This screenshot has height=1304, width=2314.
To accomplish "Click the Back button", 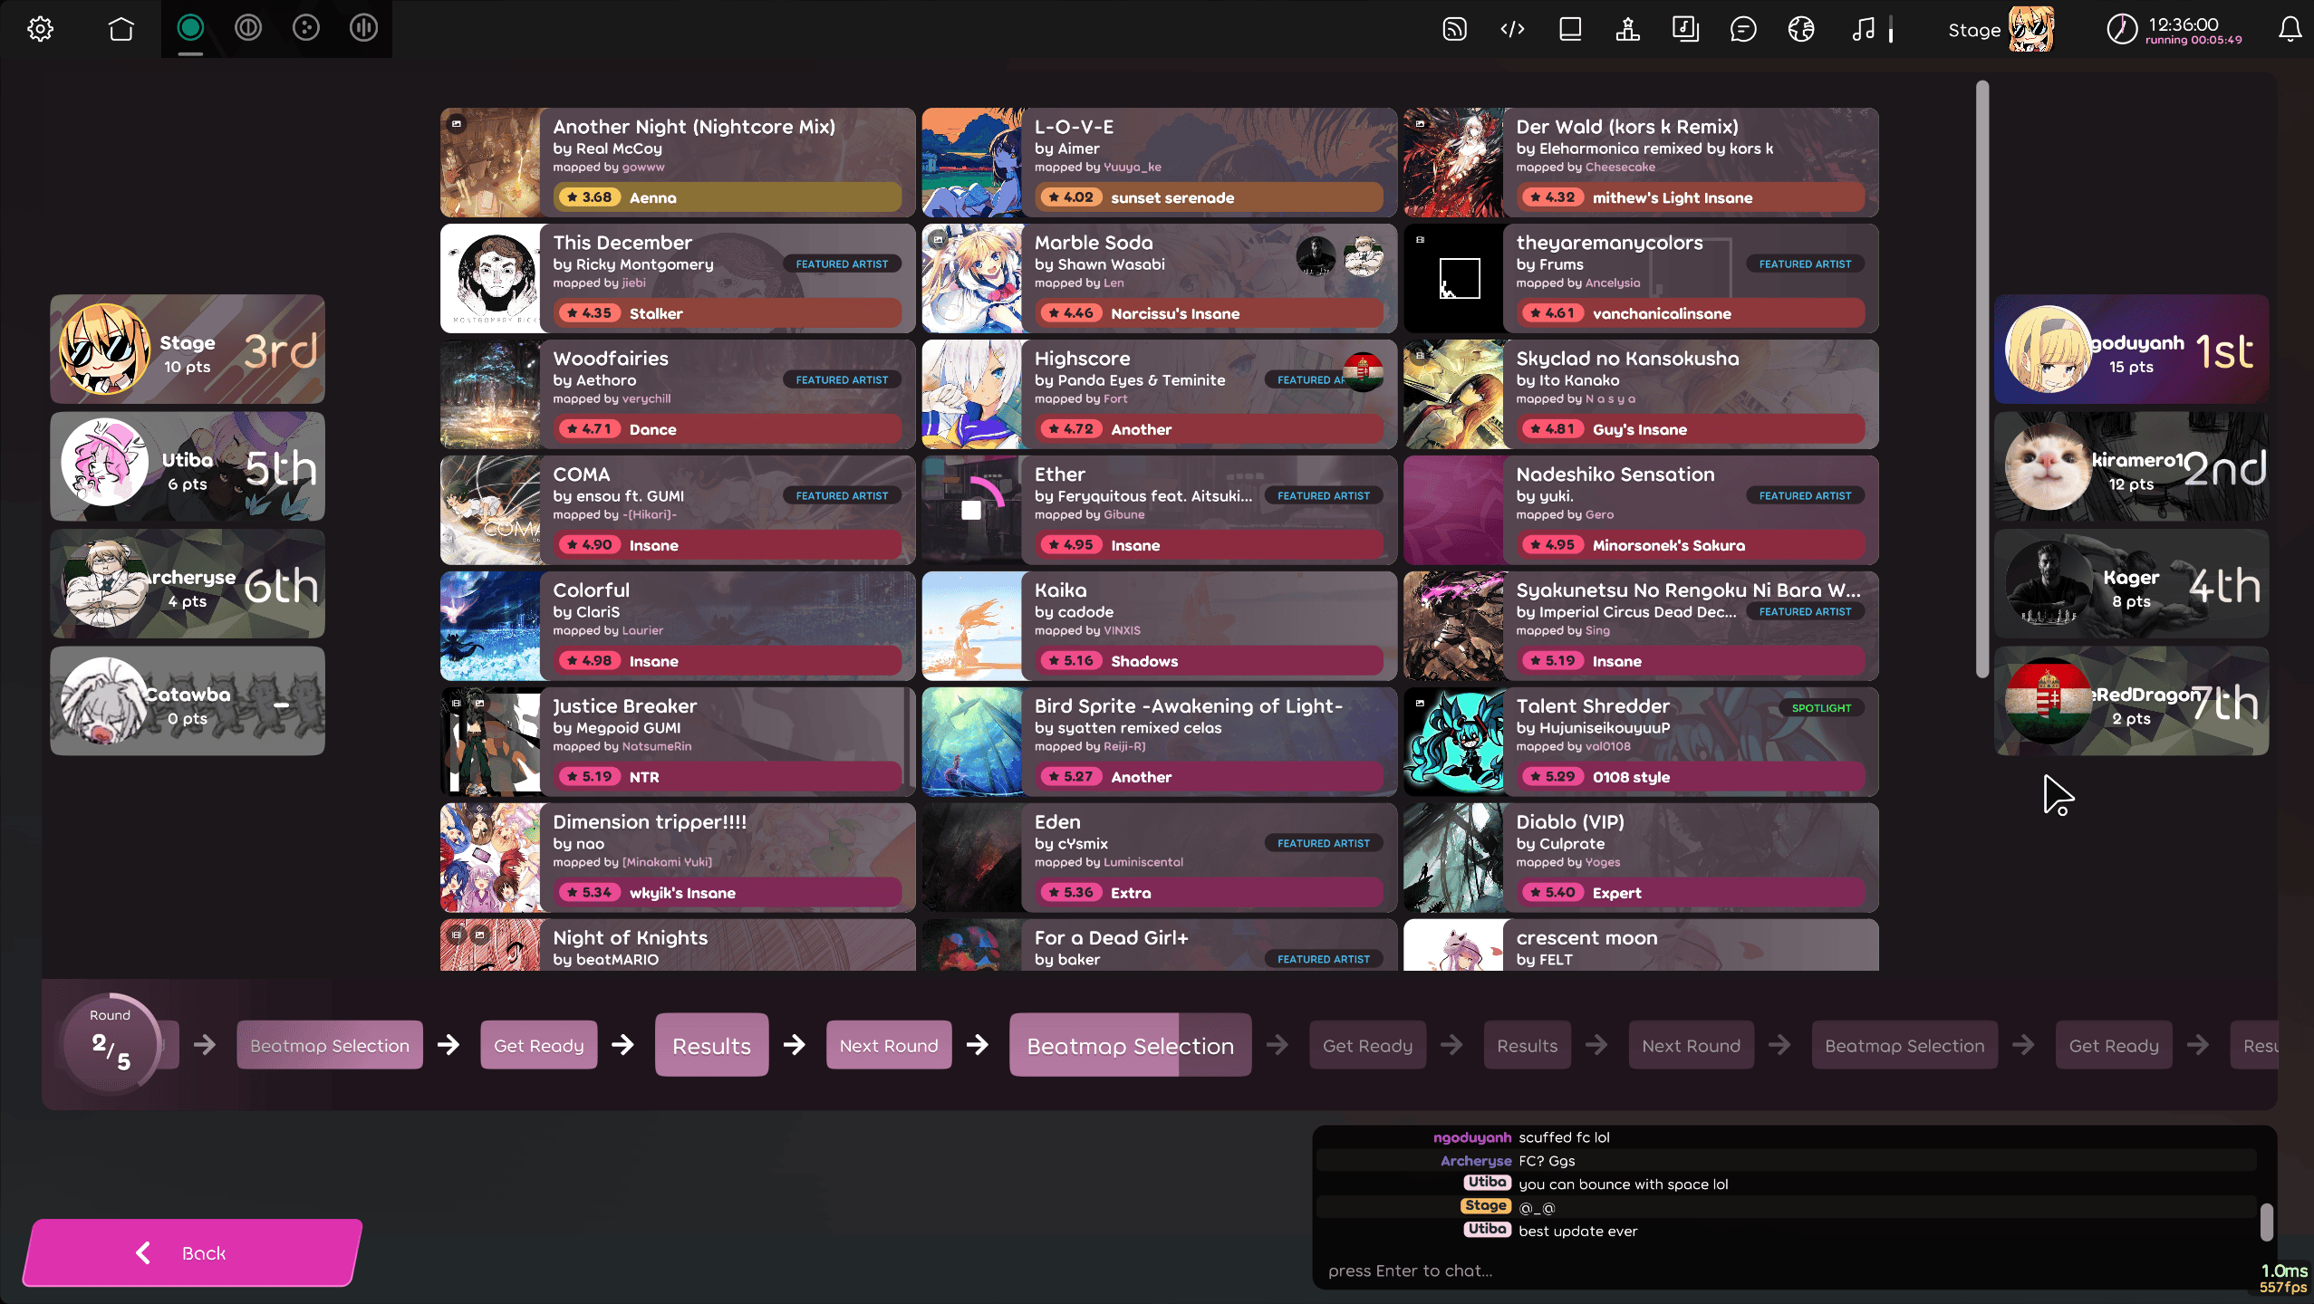I will 192,1252.
